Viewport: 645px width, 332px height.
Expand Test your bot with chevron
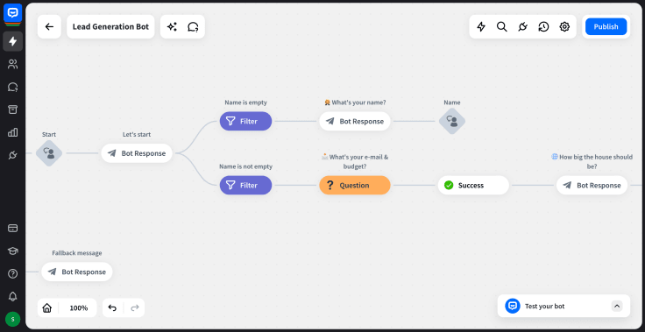(x=616, y=306)
